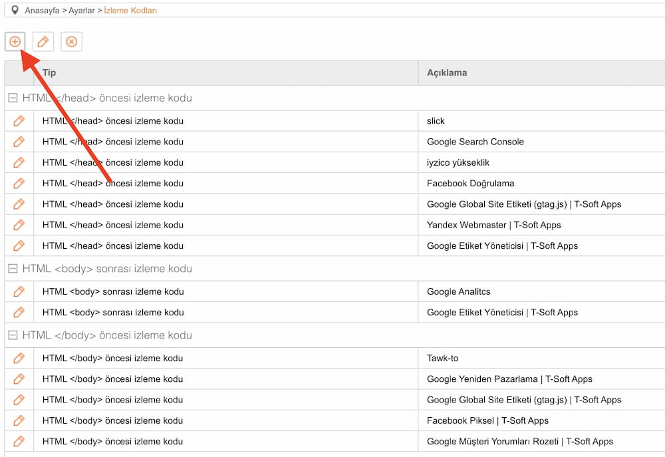
Task: Collapse the HTML </head> öncesi izleme kodu section
Action: tap(12, 97)
